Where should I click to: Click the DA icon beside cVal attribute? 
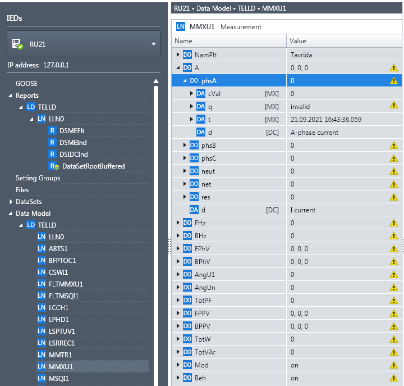[x=201, y=93]
